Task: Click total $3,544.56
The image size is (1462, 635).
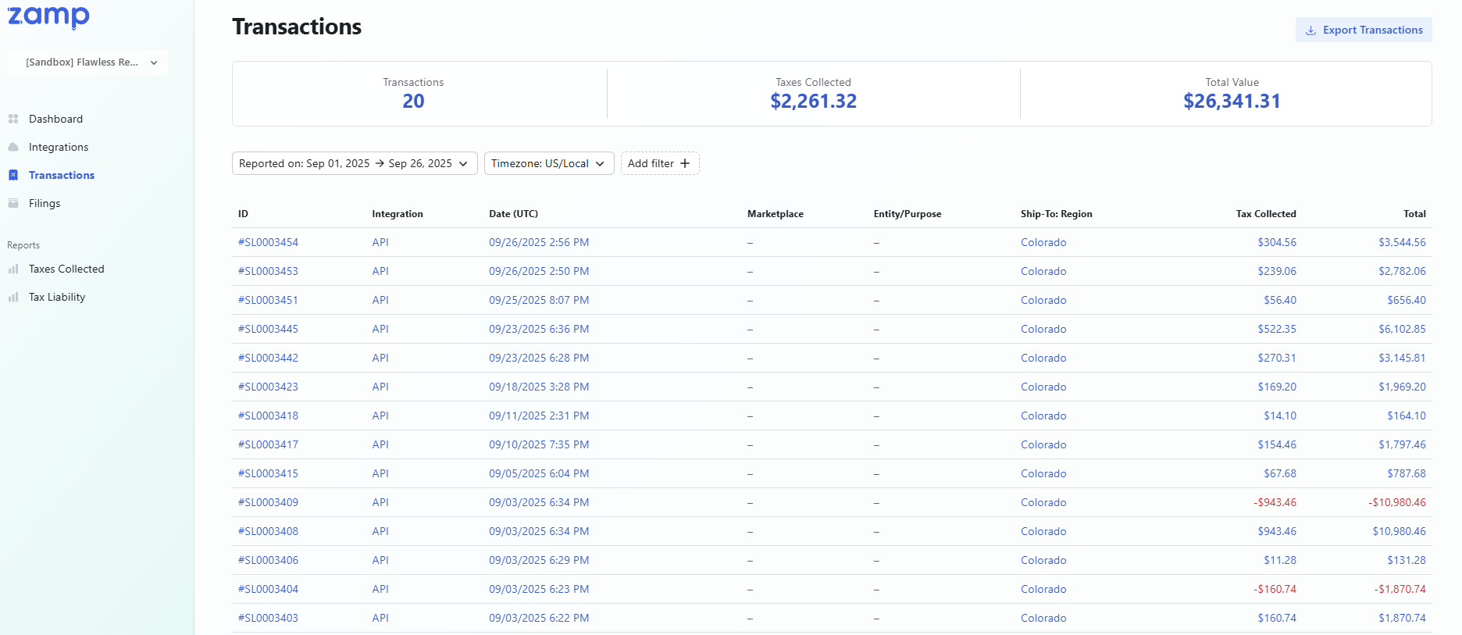Action: pos(1402,242)
